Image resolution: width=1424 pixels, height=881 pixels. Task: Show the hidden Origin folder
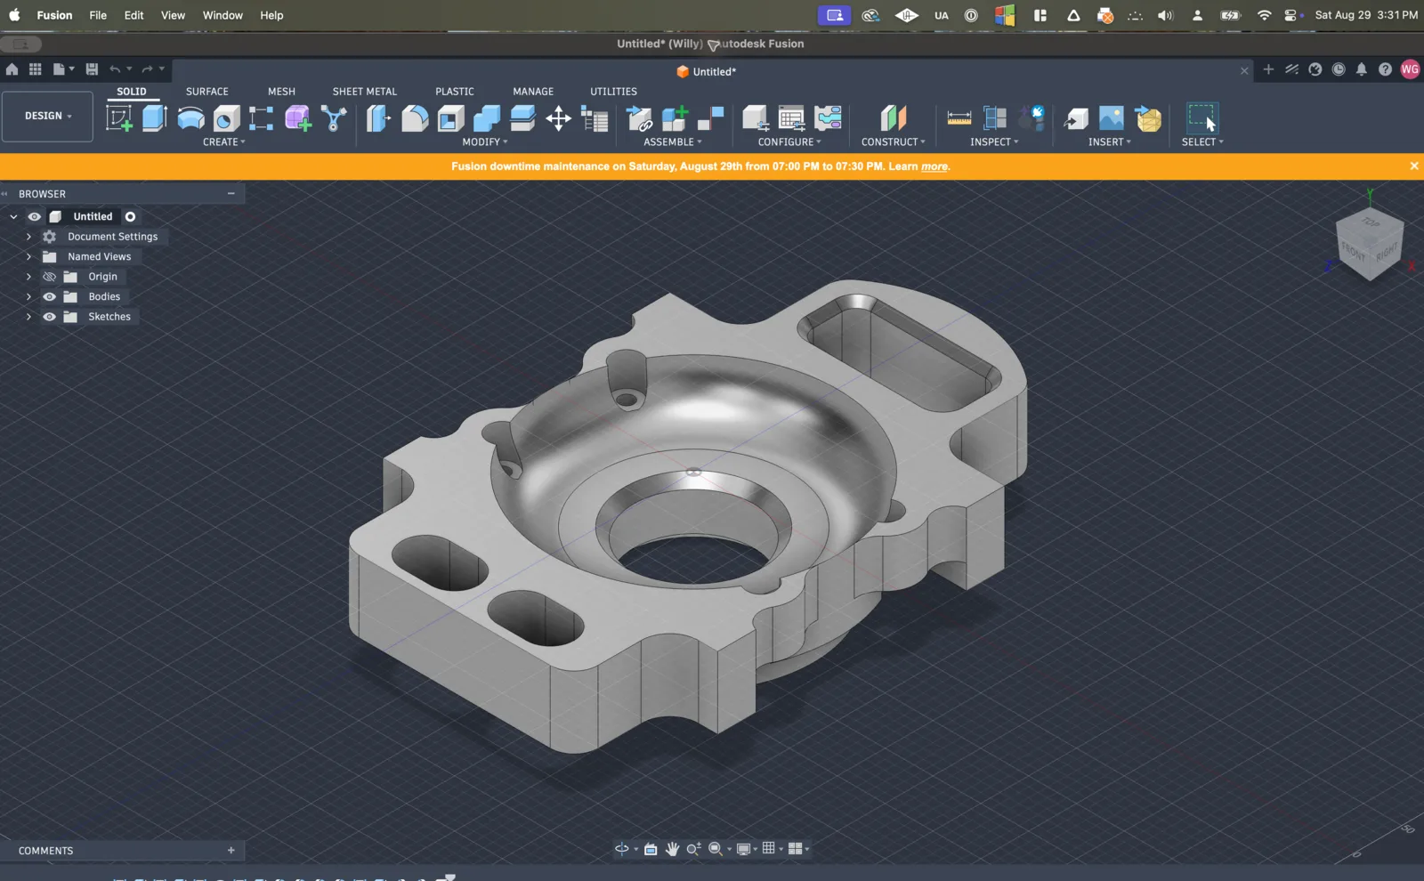(49, 277)
